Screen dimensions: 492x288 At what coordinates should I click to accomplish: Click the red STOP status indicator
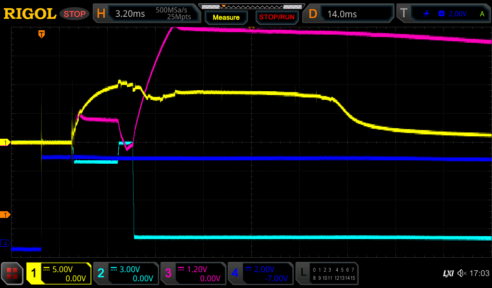click(74, 13)
